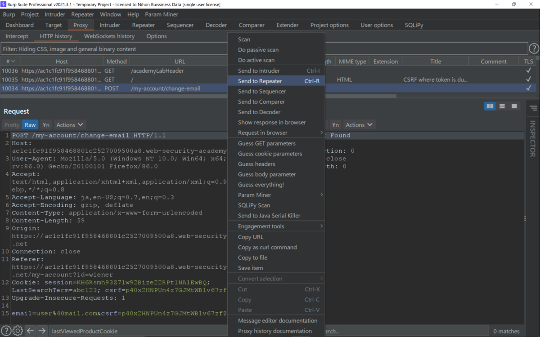The width and height of the screenshot is (540, 337).
Task: Toggle response newline display (¥n)
Action: (x=335, y=125)
